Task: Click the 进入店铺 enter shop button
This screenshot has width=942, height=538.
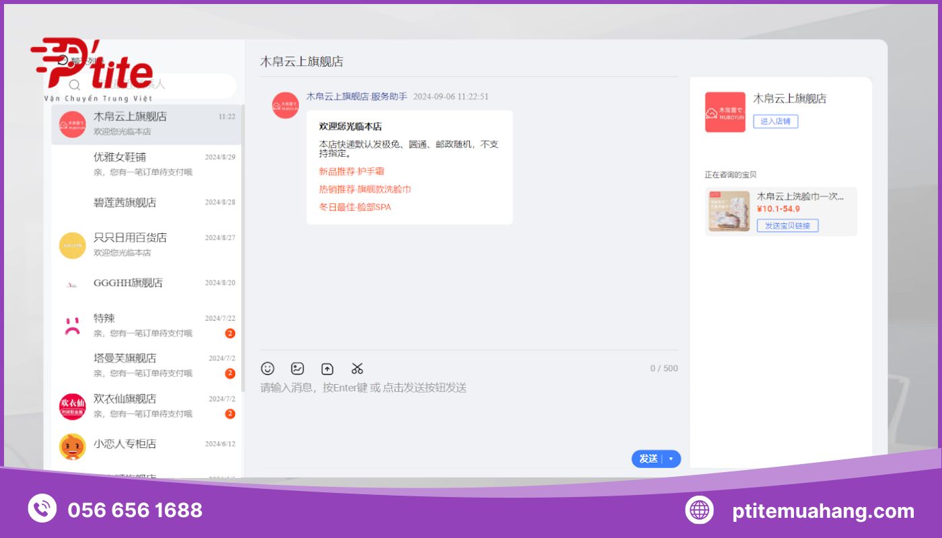Action: [x=776, y=122]
